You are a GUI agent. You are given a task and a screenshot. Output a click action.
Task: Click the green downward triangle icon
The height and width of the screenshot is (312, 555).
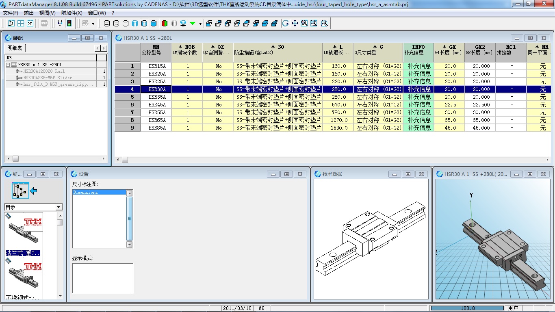pyautogui.click(x=193, y=24)
